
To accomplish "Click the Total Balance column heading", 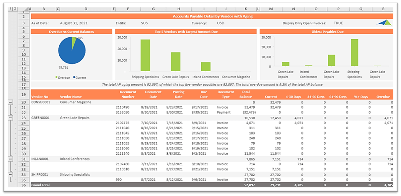I will (x=245, y=94).
